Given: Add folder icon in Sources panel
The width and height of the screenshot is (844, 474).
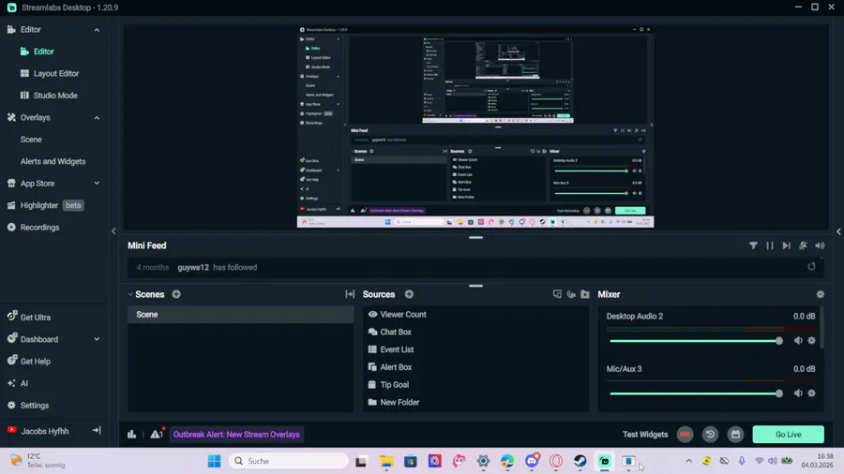Looking at the screenshot, I should pyautogui.click(x=585, y=294).
